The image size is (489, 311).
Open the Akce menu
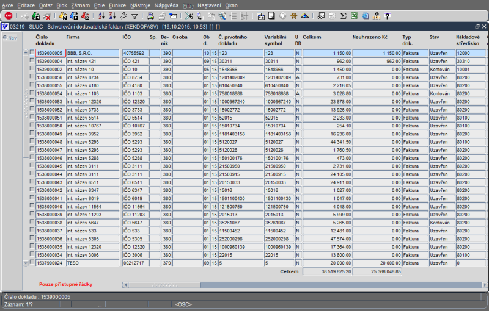[7, 5]
